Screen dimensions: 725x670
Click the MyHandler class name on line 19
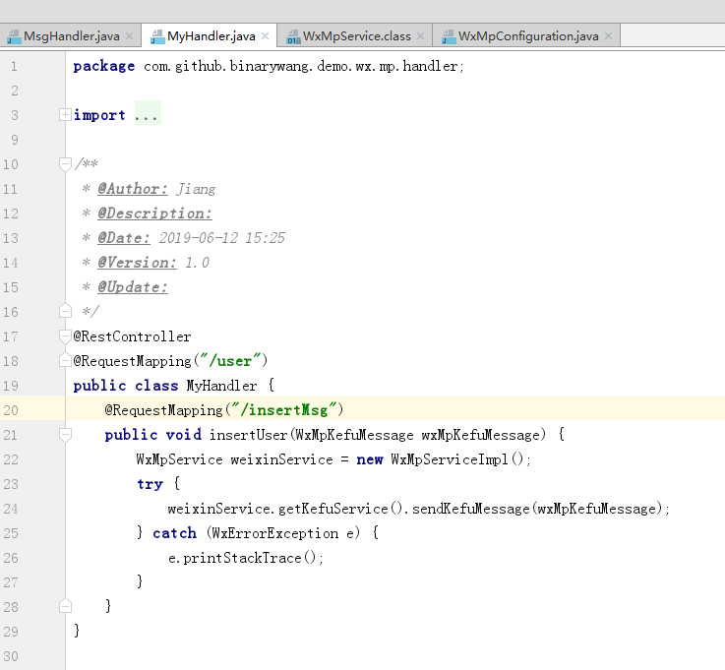pos(221,386)
